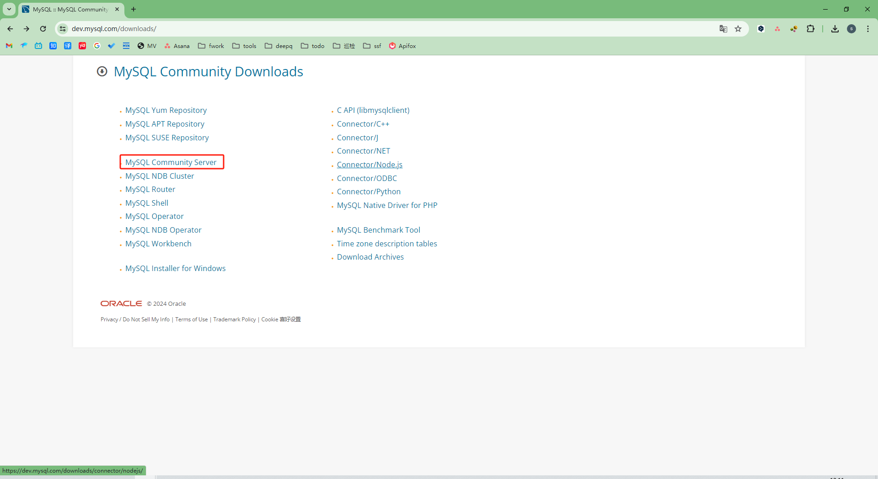Open the Asana extension in toolbar
This screenshot has width=878, height=479.
pyautogui.click(x=777, y=29)
